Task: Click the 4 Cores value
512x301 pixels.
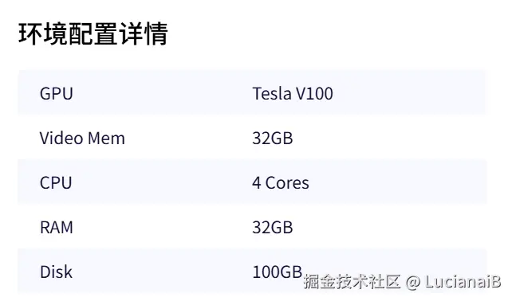Action: pyautogui.click(x=281, y=182)
